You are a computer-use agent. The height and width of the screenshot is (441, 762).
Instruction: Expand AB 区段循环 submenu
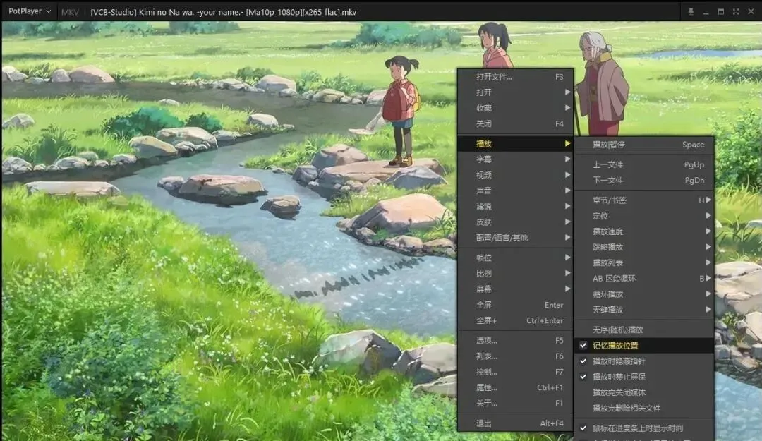click(x=644, y=278)
